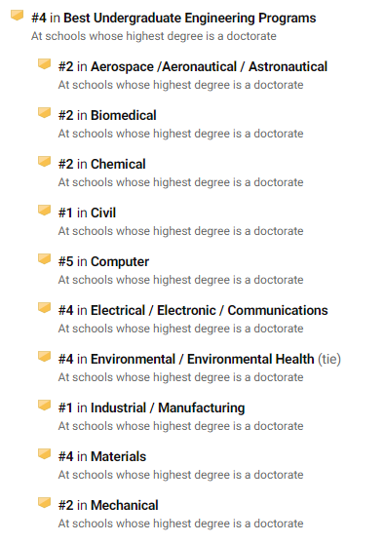Open the Biomedical ranking link
Viewport: 385px width, 543px height.
point(123,115)
